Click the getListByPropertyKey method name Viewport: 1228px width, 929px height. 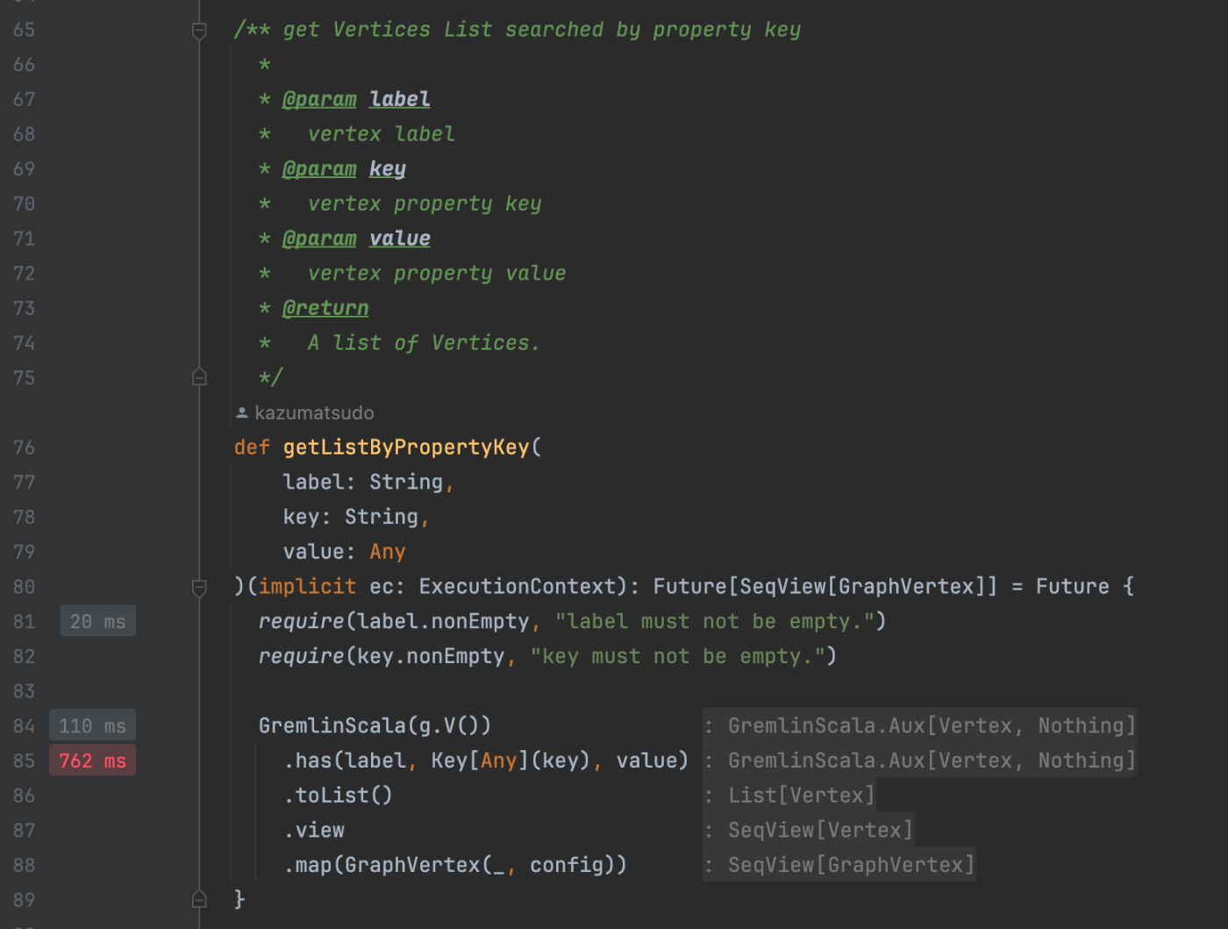click(406, 447)
